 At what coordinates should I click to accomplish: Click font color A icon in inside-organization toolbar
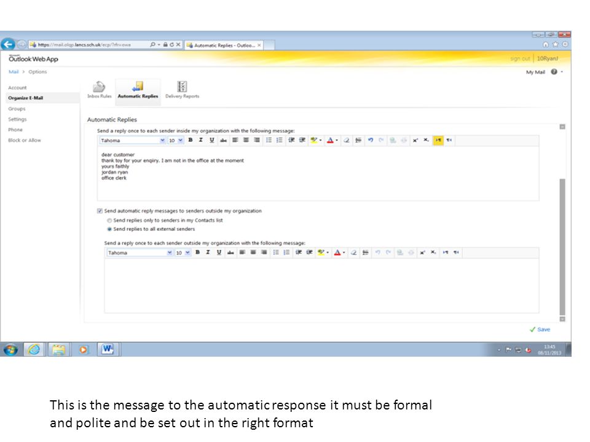click(x=330, y=140)
